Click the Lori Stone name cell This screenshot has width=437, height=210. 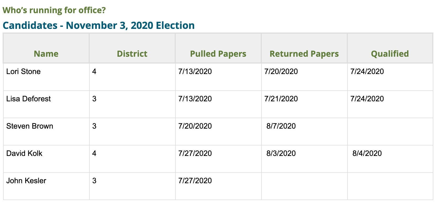(23, 71)
